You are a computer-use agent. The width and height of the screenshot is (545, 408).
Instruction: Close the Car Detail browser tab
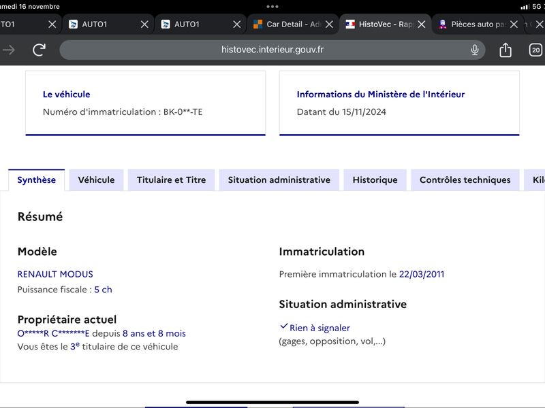329,24
